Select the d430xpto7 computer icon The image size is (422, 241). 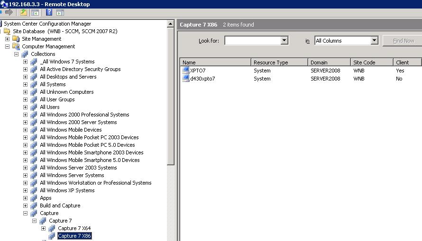186,79
